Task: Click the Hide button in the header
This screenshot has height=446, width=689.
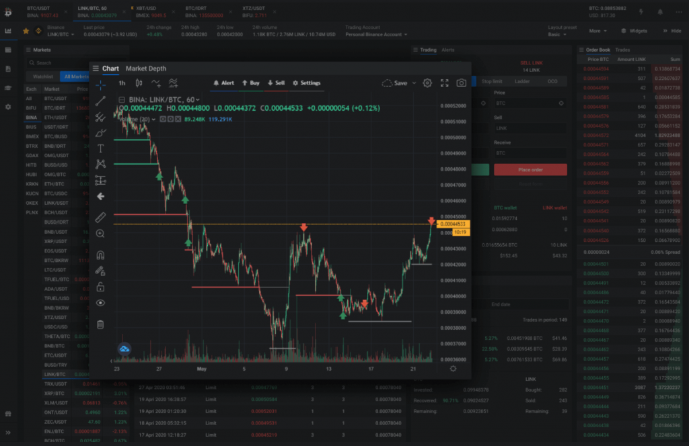Action: click(672, 31)
